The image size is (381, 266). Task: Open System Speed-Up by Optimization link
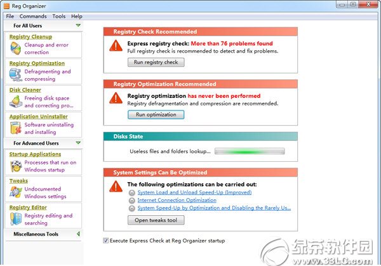coord(214,208)
